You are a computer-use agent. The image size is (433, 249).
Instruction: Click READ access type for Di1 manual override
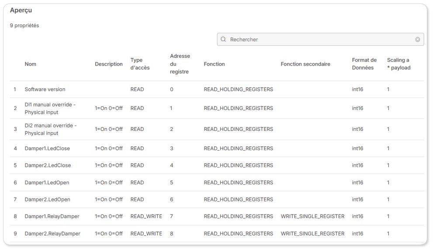137,109
